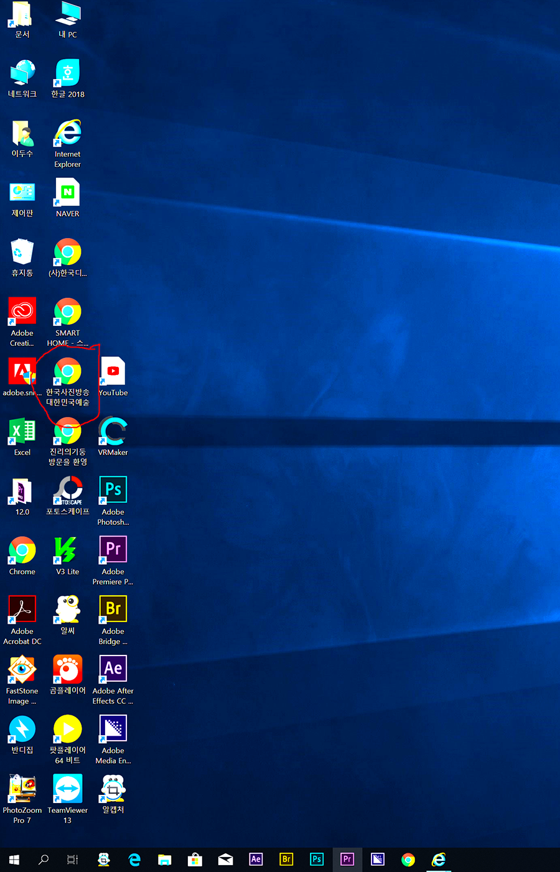Click the taskbar search magnifier
The width and height of the screenshot is (560, 872).
click(x=44, y=860)
